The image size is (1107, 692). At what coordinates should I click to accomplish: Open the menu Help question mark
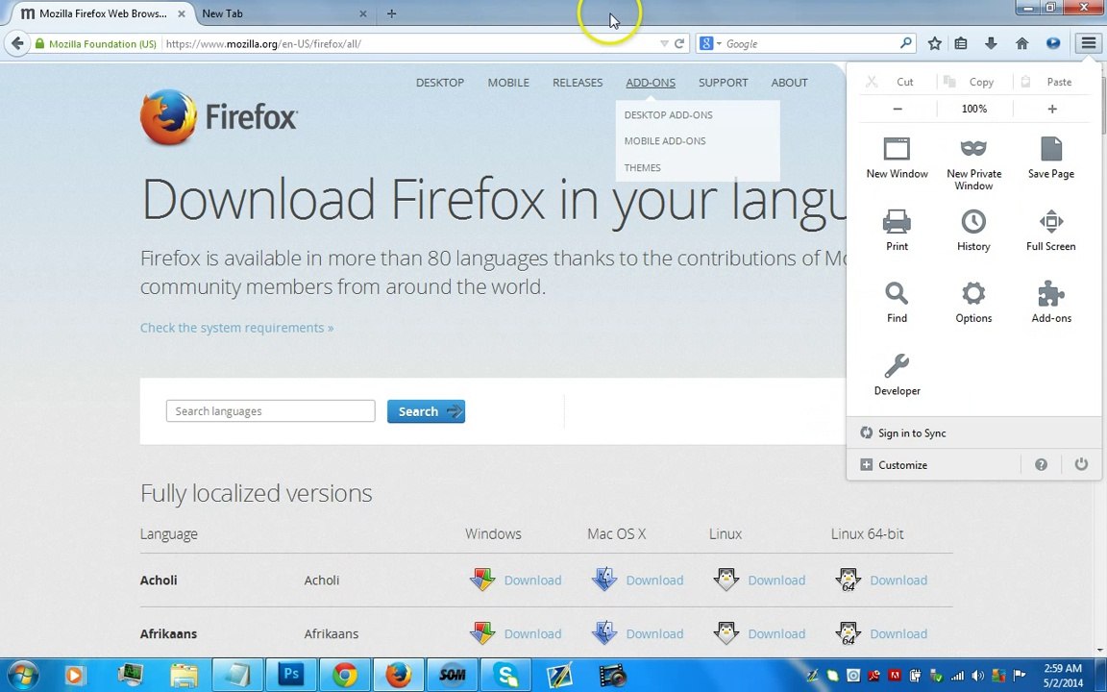point(1041,464)
